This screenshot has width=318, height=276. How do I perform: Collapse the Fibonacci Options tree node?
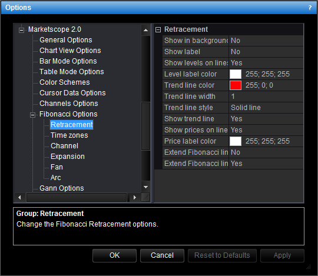(x=32, y=115)
